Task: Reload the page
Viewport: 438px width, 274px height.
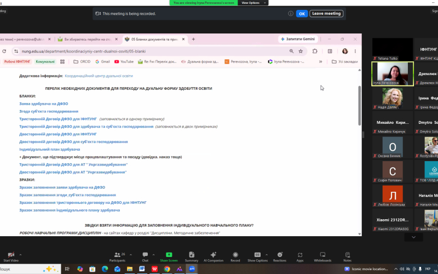Action: tap(4, 51)
